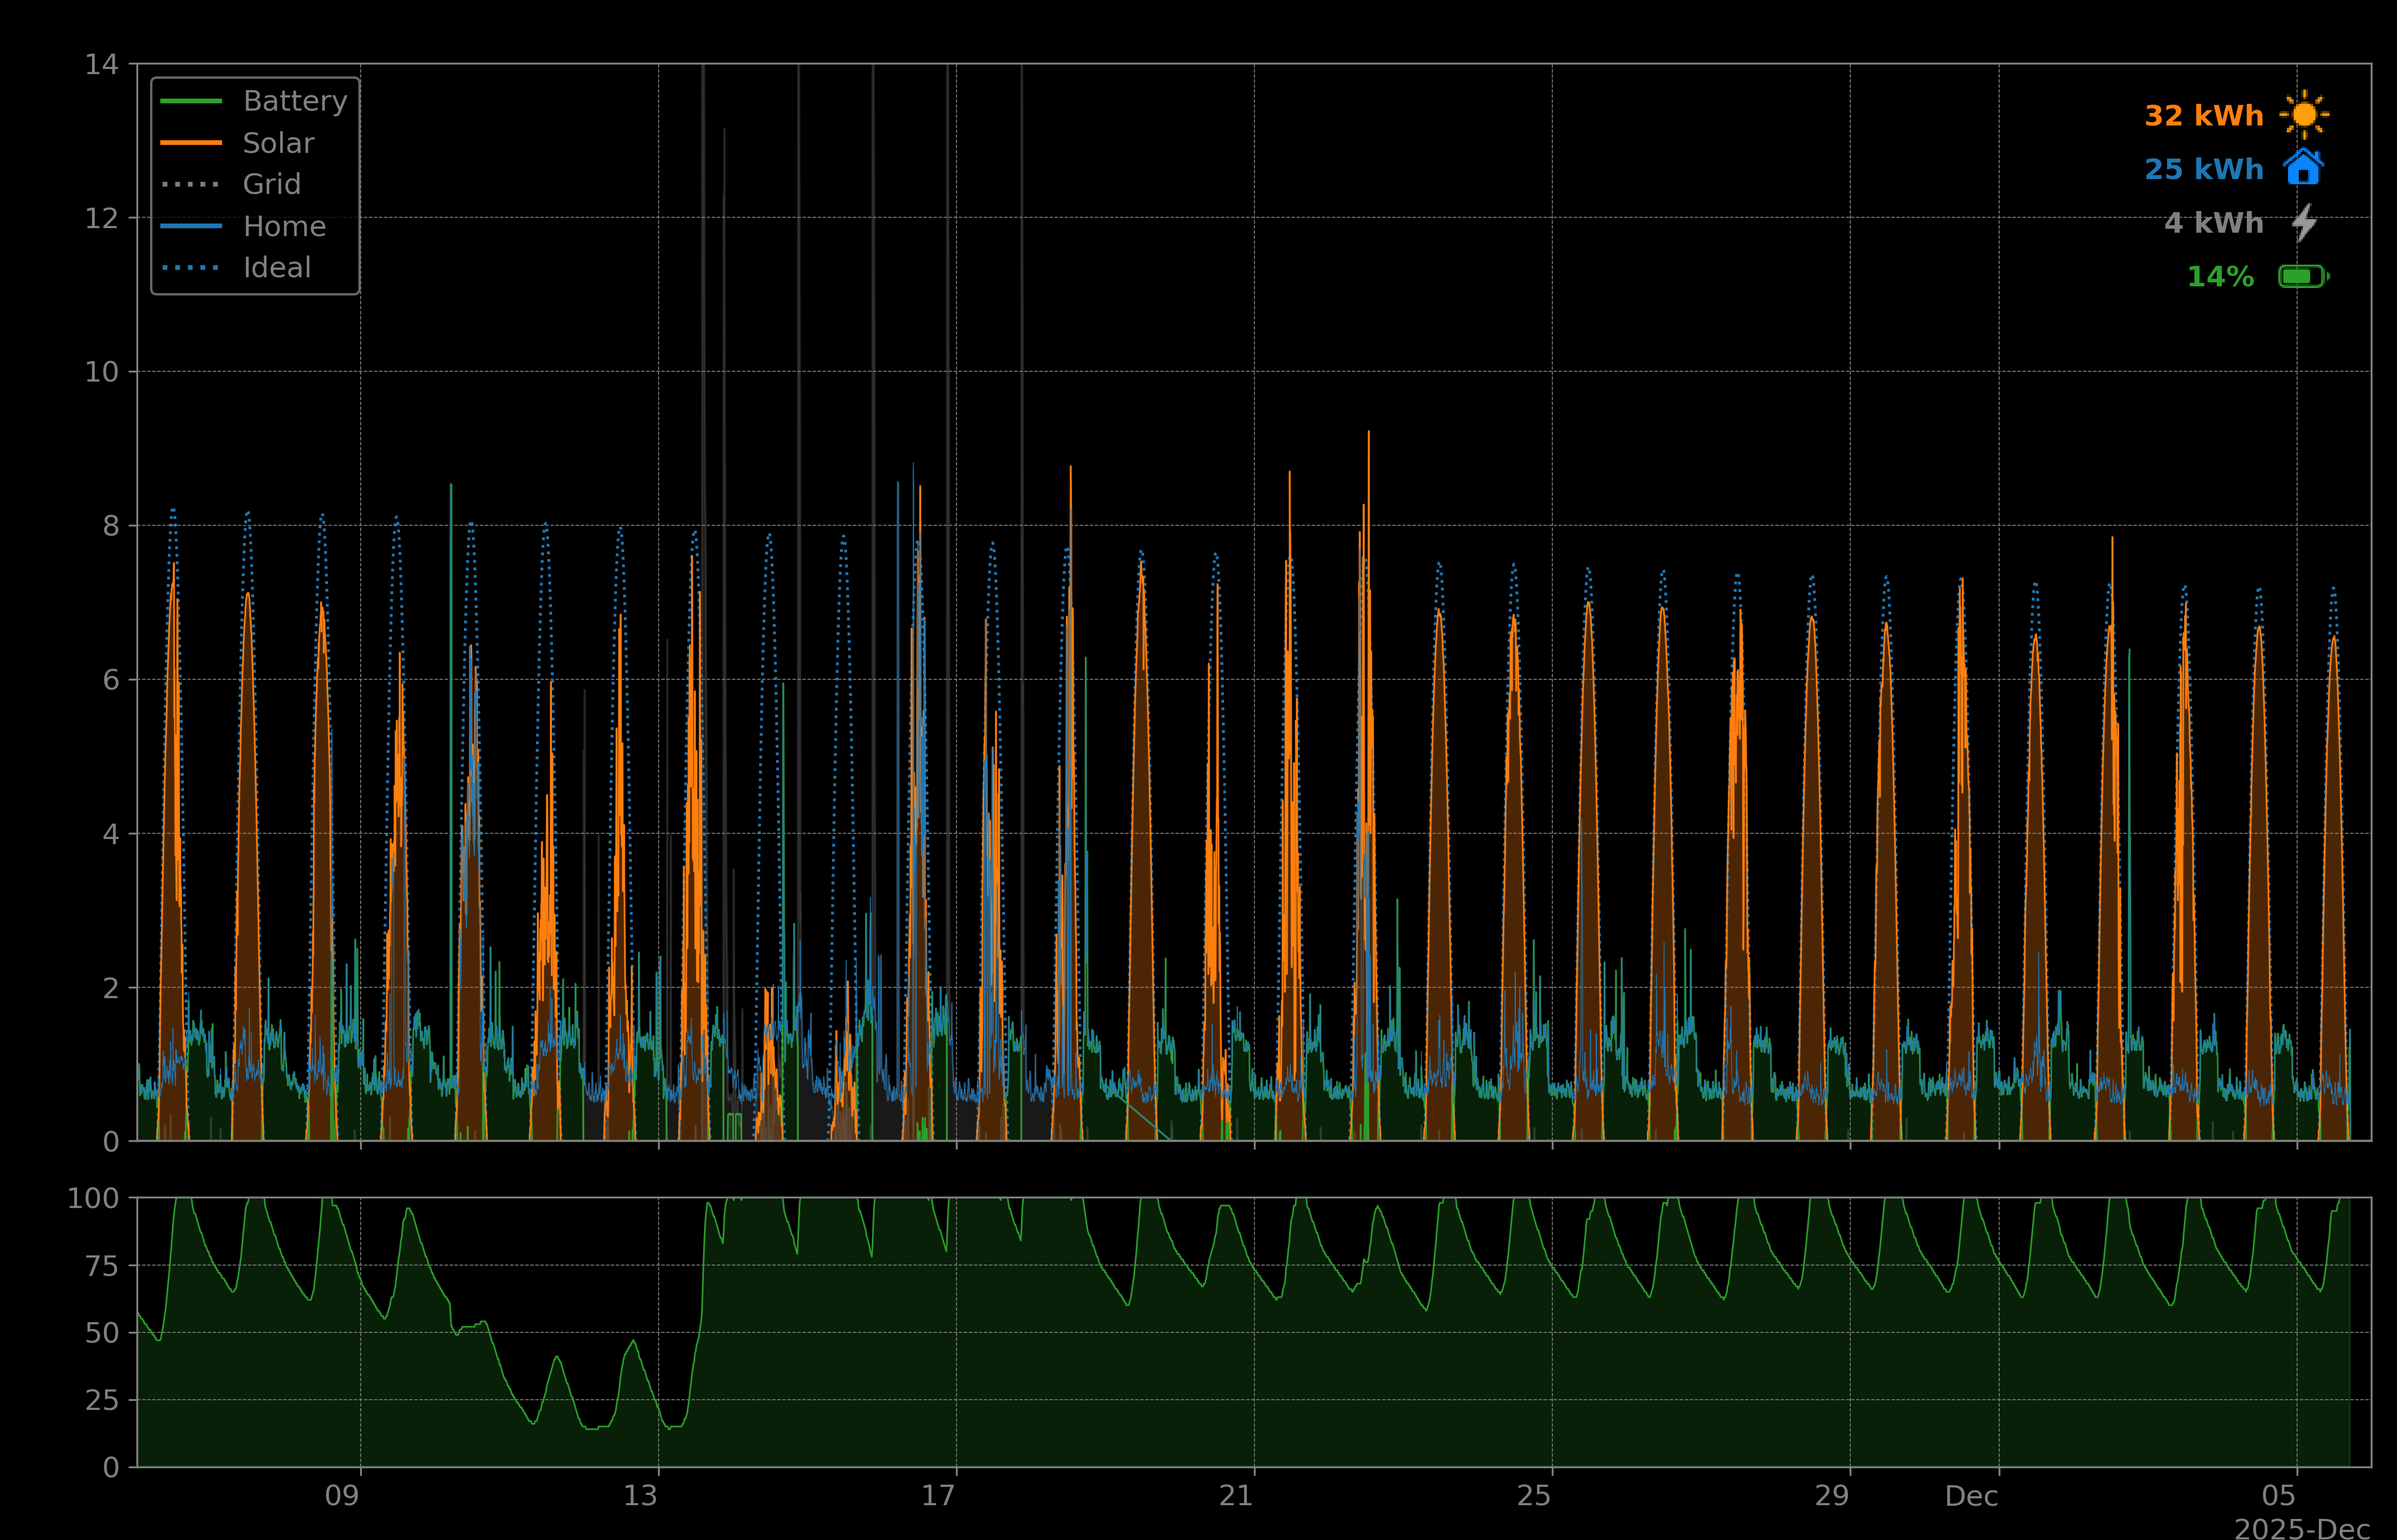The height and width of the screenshot is (1540, 2397).
Task: Click the green battery icon
Action: coord(2303,276)
